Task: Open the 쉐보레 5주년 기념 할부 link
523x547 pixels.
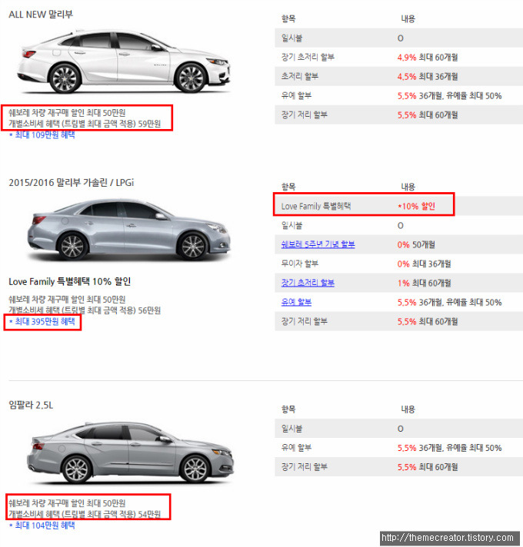Action: click(x=318, y=244)
